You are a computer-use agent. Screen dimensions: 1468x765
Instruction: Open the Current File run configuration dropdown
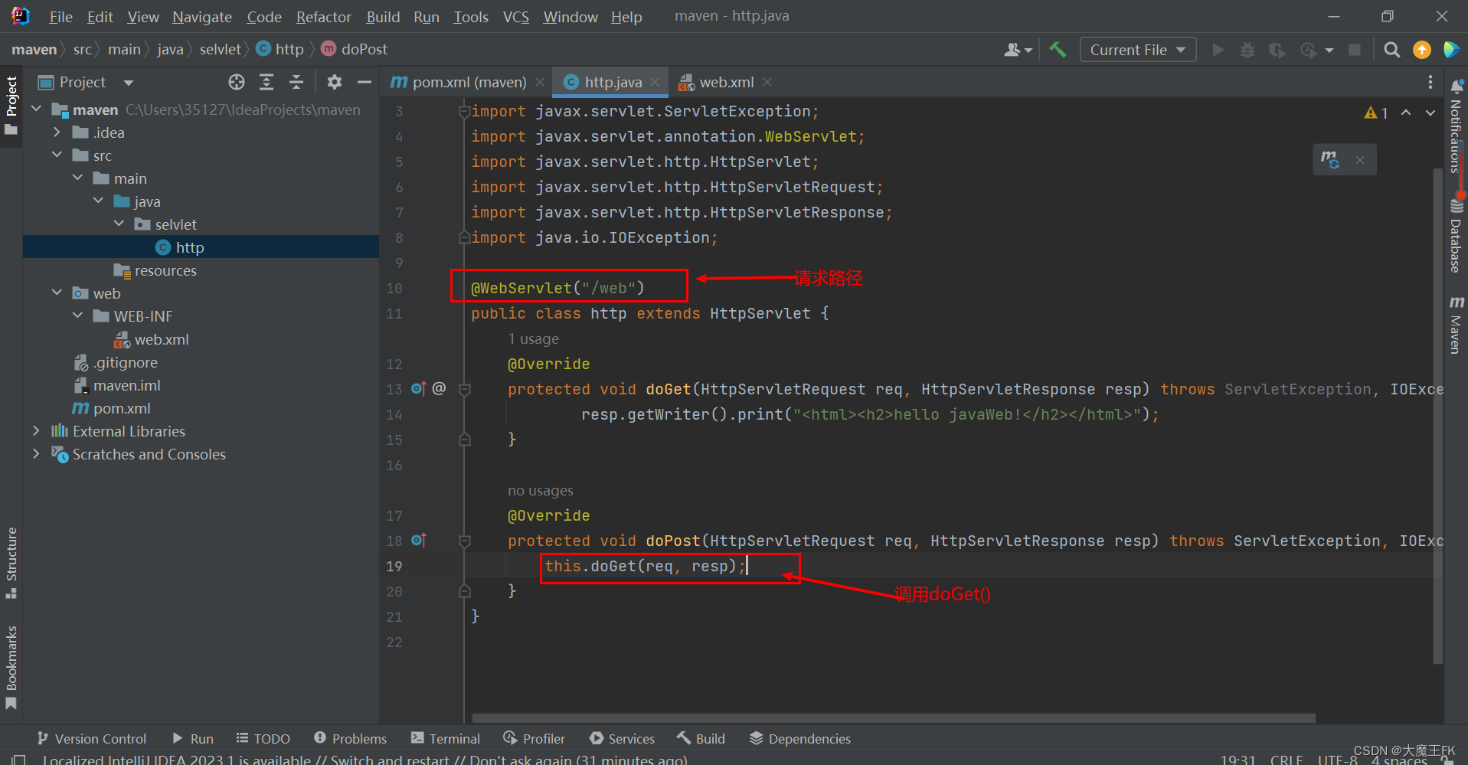click(x=1138, y=50)
